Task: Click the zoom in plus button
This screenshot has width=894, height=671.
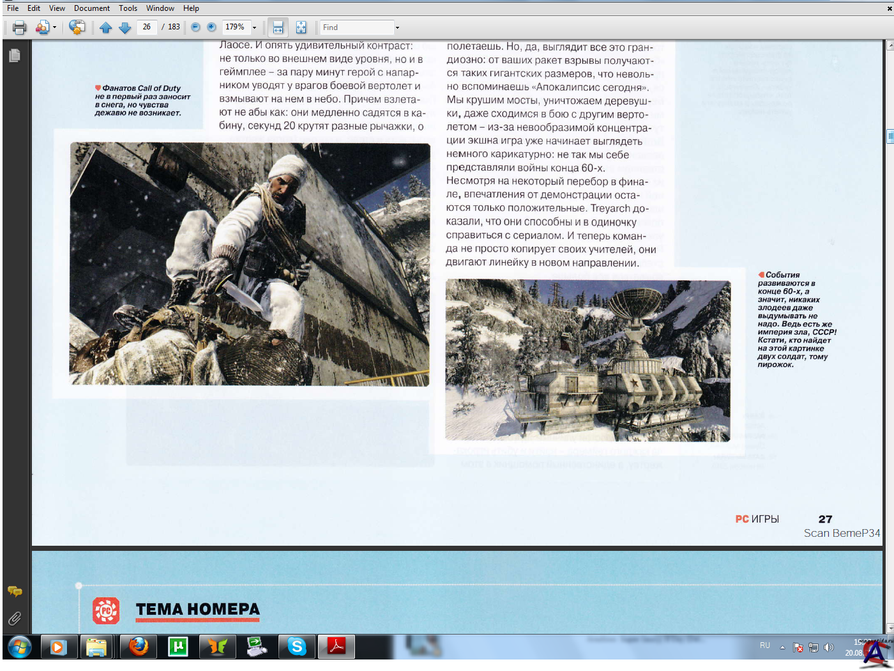Action: tap(211, 27)
